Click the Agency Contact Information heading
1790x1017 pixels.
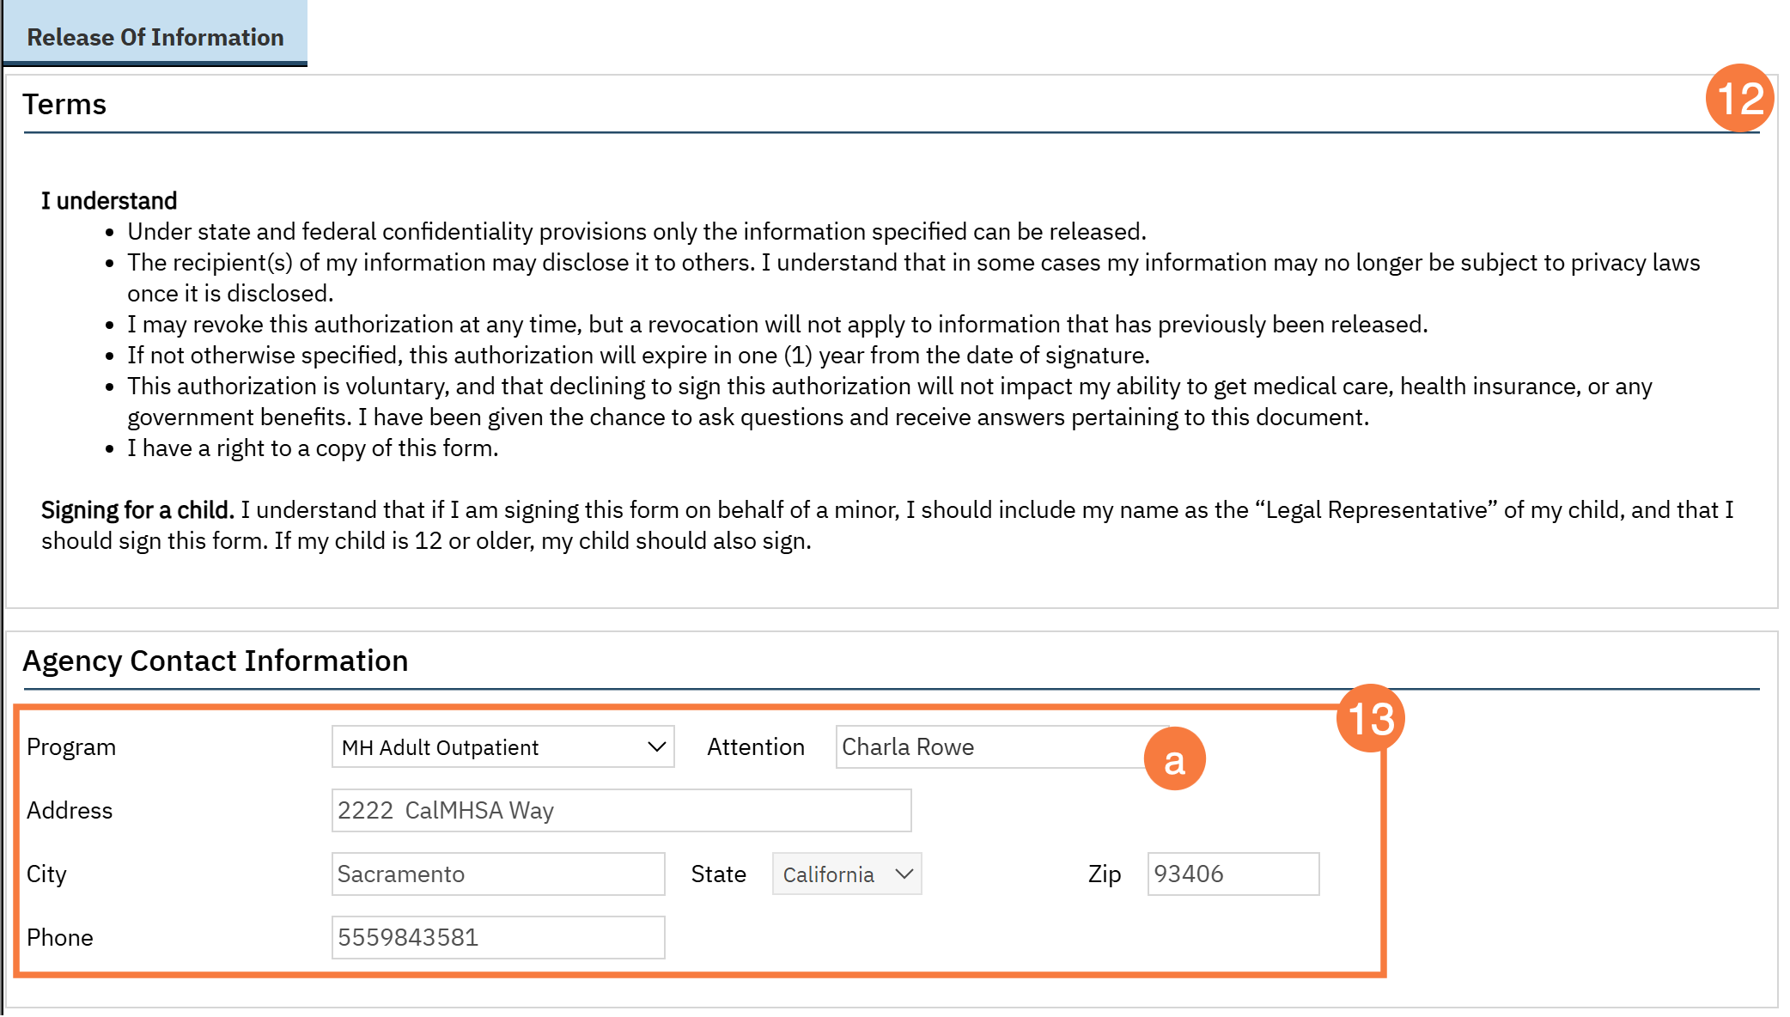tap(216, 661)
